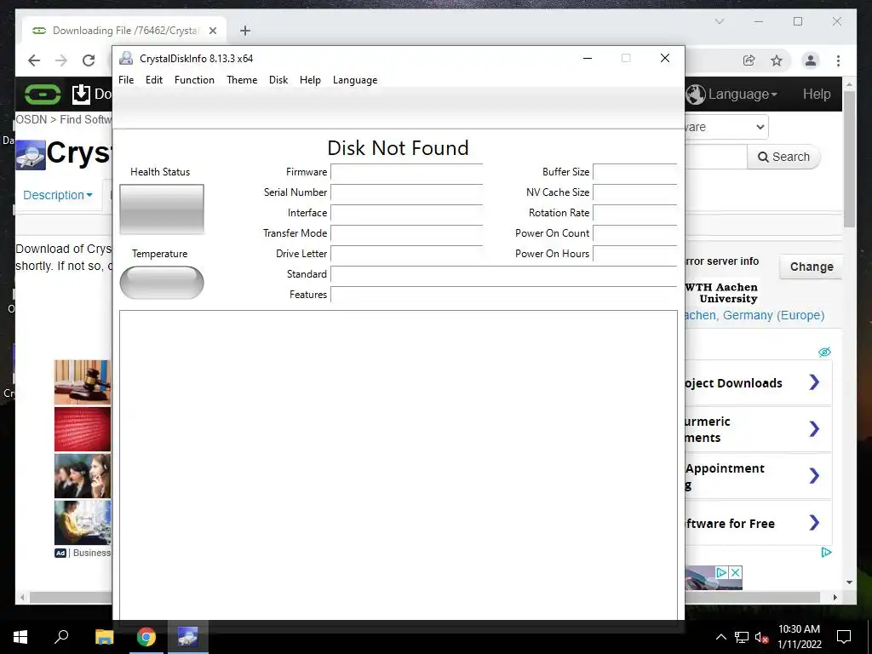Open the Project Downloads ad chevron
This screenshot has width=872, height=654.
coord(814,382)
